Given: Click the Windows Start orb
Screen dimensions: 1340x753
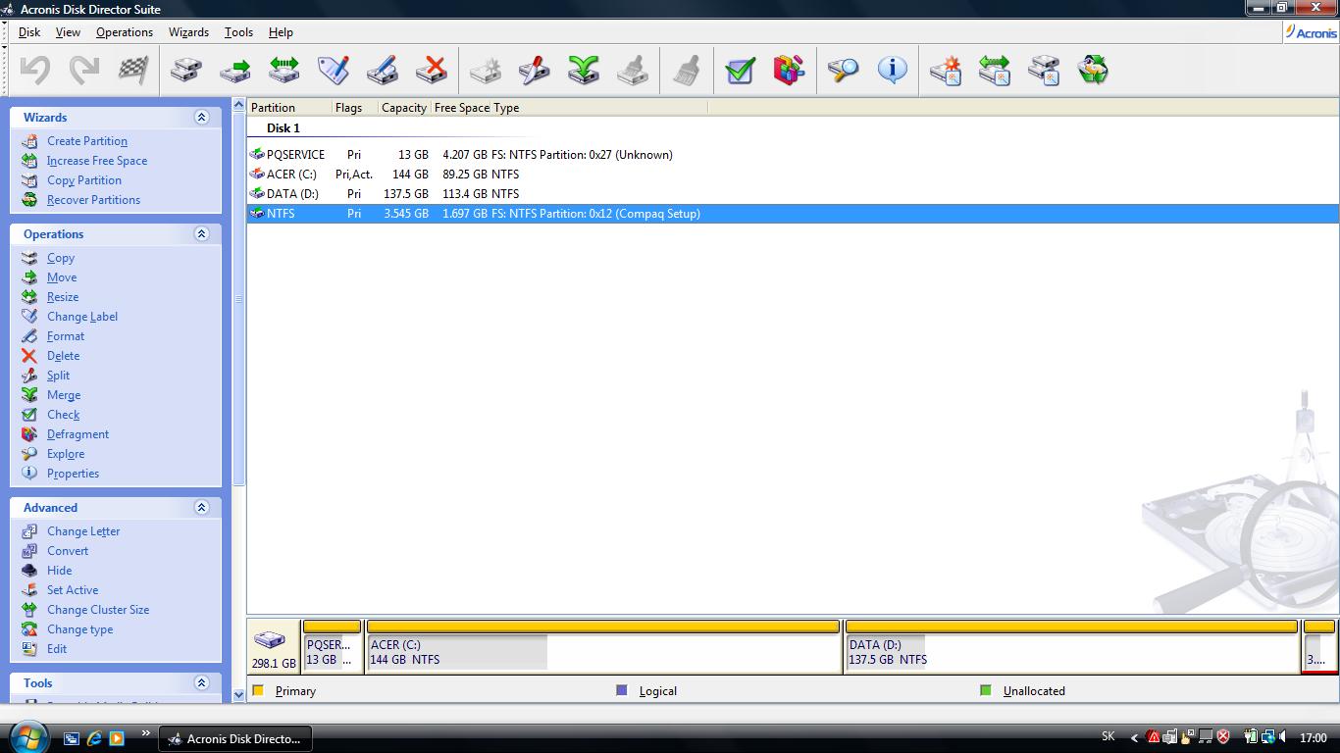Looking at the screenshot, I should coord(28,736).
